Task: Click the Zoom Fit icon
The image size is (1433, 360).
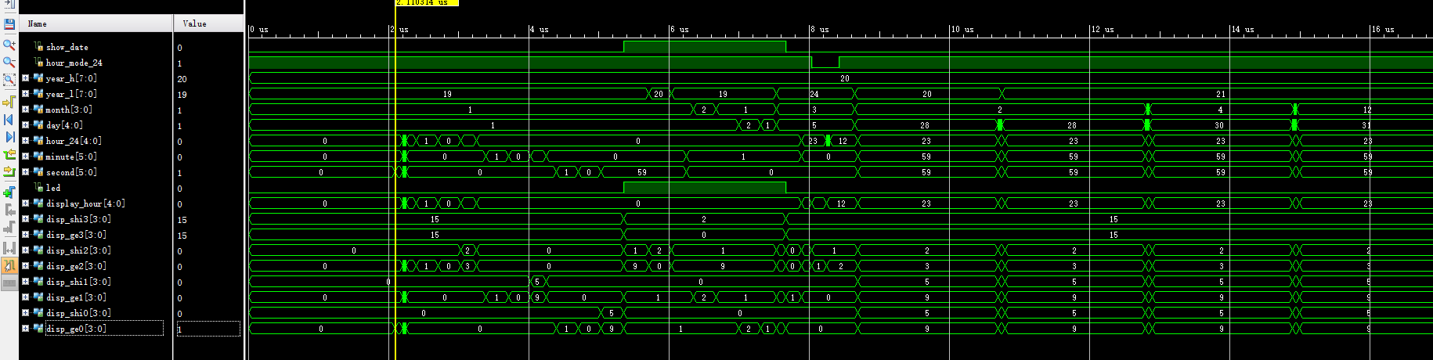Action: [x=9, y=81]
